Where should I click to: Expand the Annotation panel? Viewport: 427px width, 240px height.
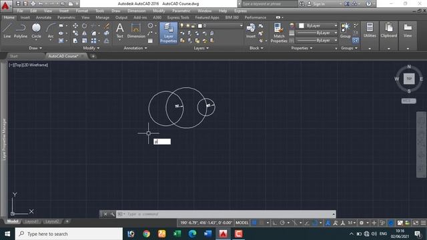pos(135,48)
